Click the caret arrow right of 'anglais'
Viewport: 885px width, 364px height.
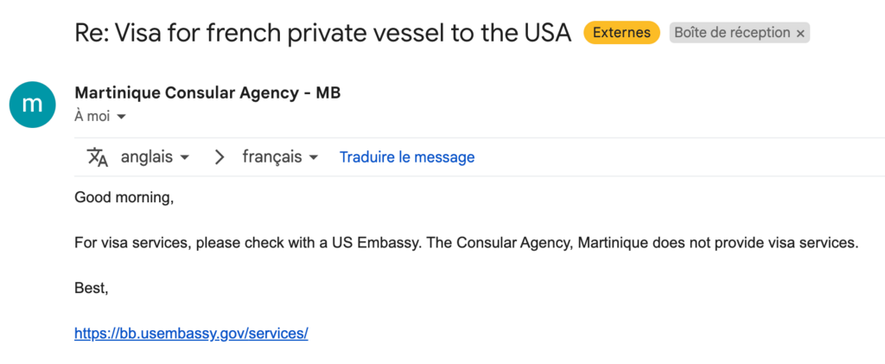coord(184,157)
